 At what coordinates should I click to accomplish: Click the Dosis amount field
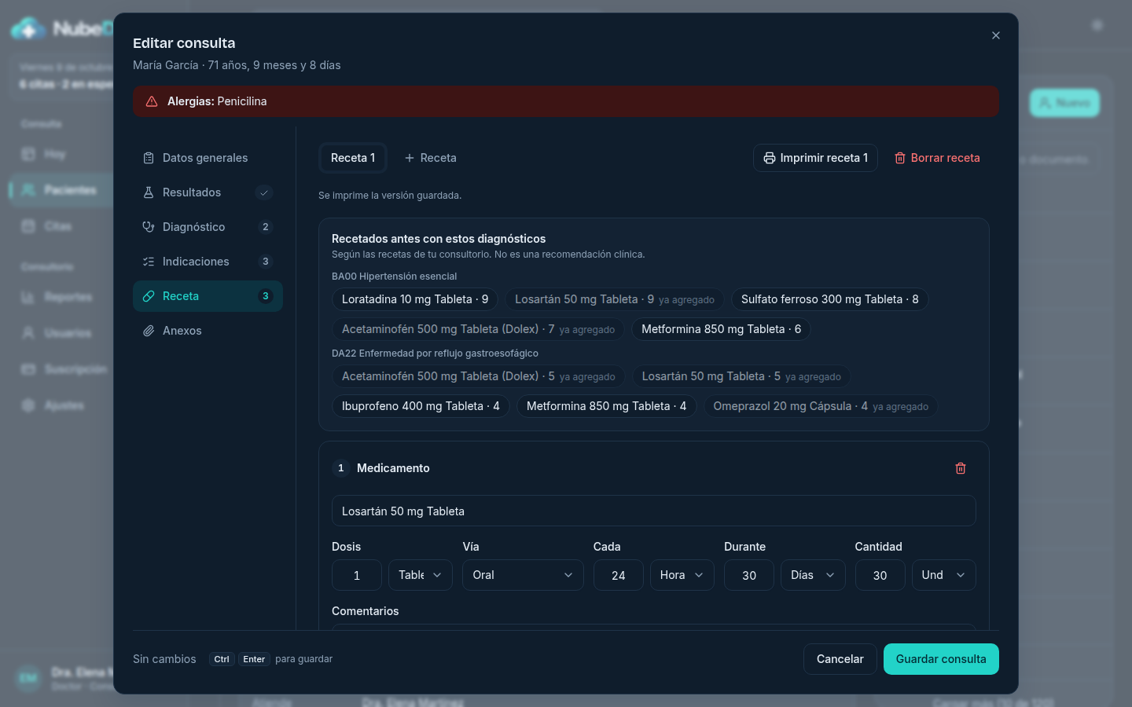(x=357, y=575)
